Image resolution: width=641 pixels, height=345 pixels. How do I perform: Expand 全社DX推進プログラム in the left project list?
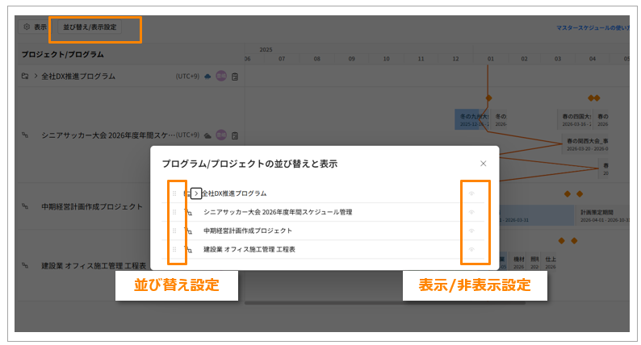coord(36,77)
